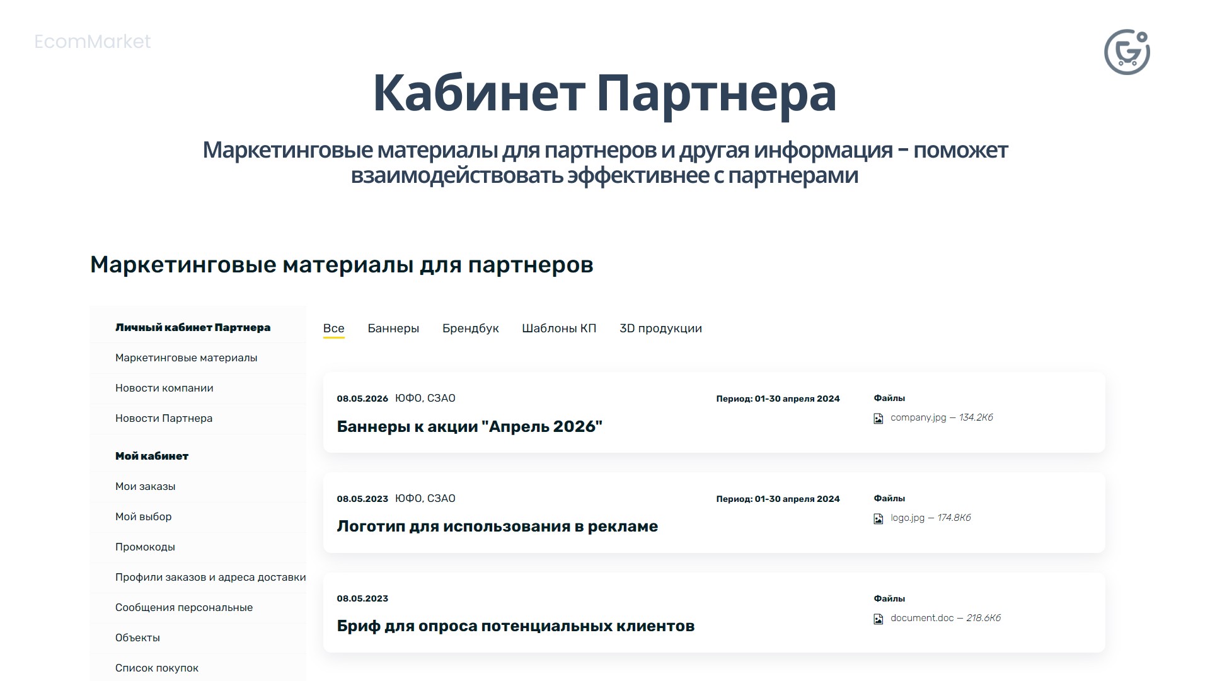Screen dimensions: 1210x681
Task: Click the EcomMarket logo
Action: [x=93, y=42]
